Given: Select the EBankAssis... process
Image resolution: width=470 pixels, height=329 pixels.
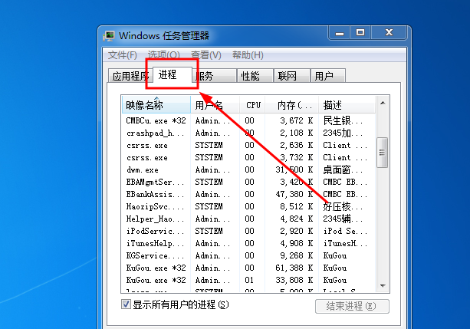Looking at the screenshot, I should [x=248, y=194].
